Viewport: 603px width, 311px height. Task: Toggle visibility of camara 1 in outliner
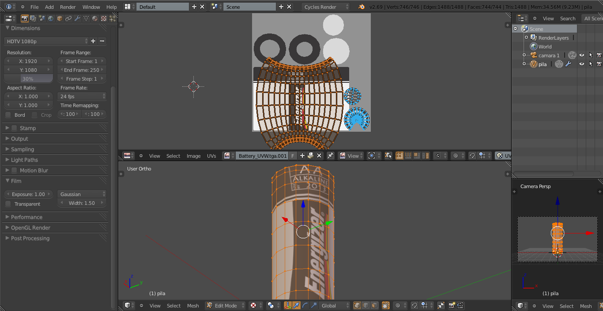tap(582, 55)
